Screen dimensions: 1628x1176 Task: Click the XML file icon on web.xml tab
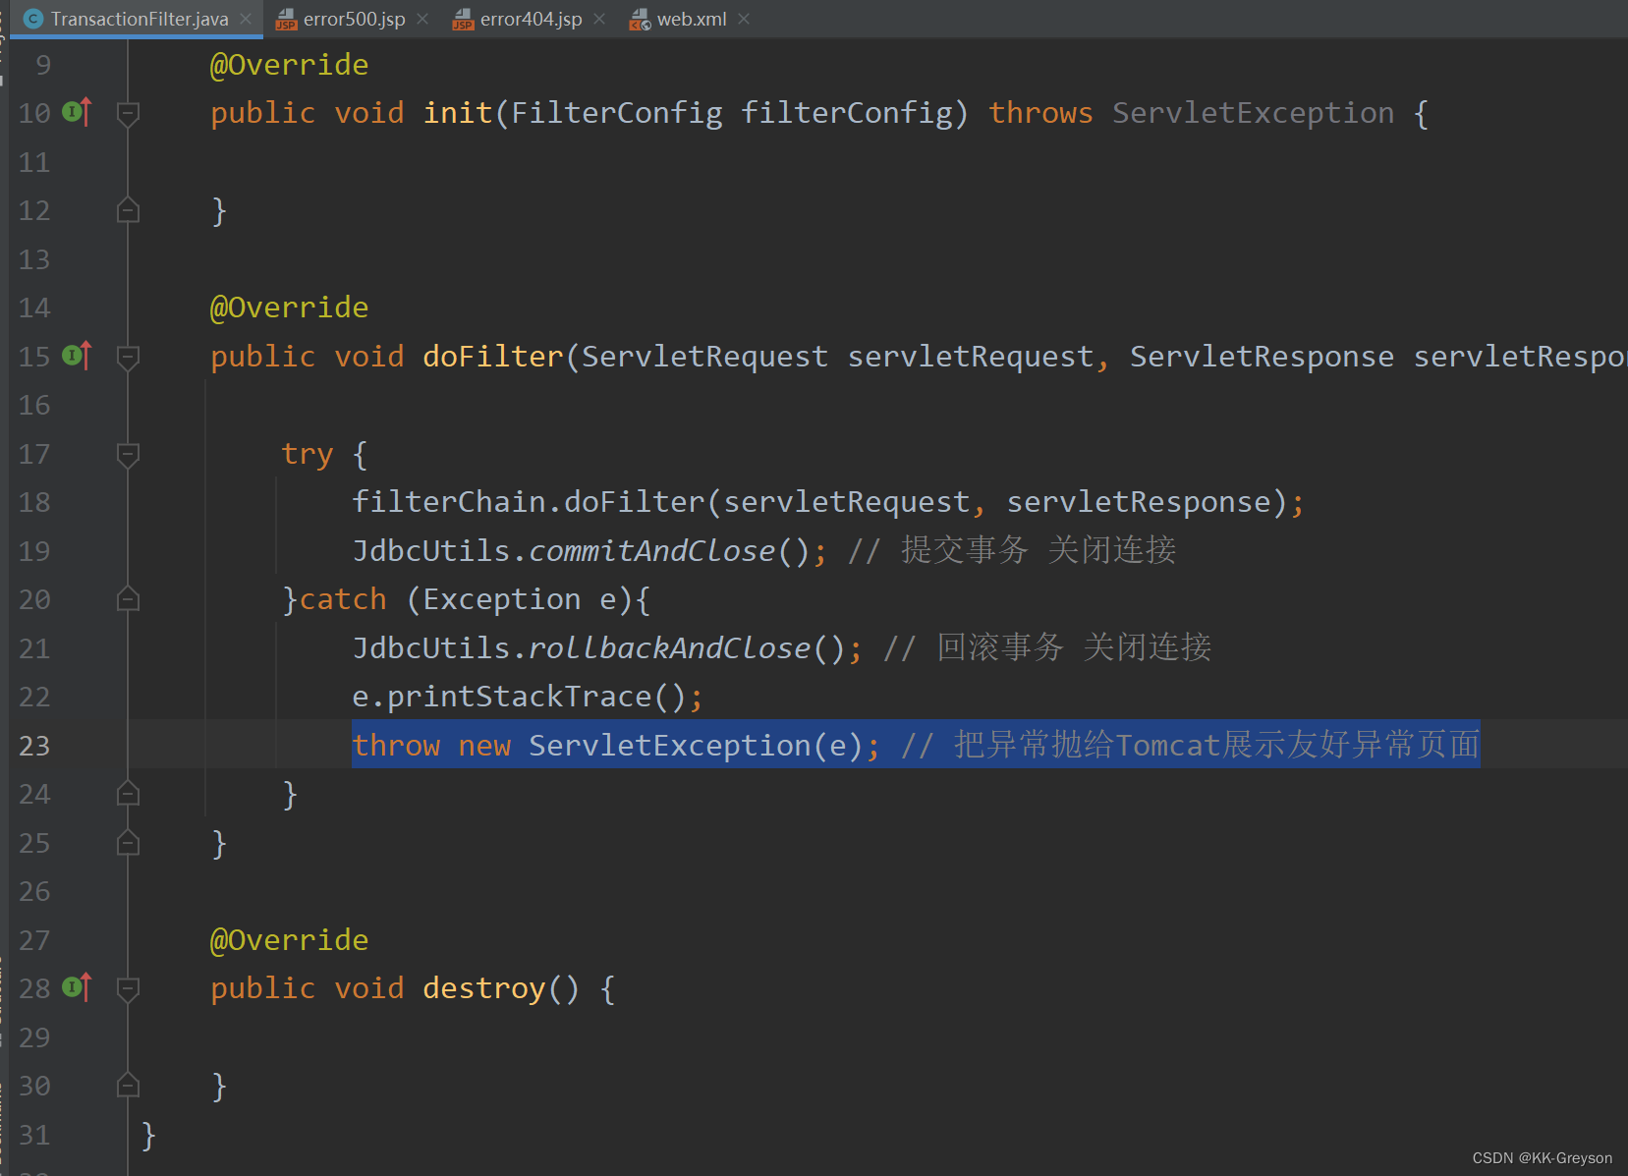coord(640,19)
